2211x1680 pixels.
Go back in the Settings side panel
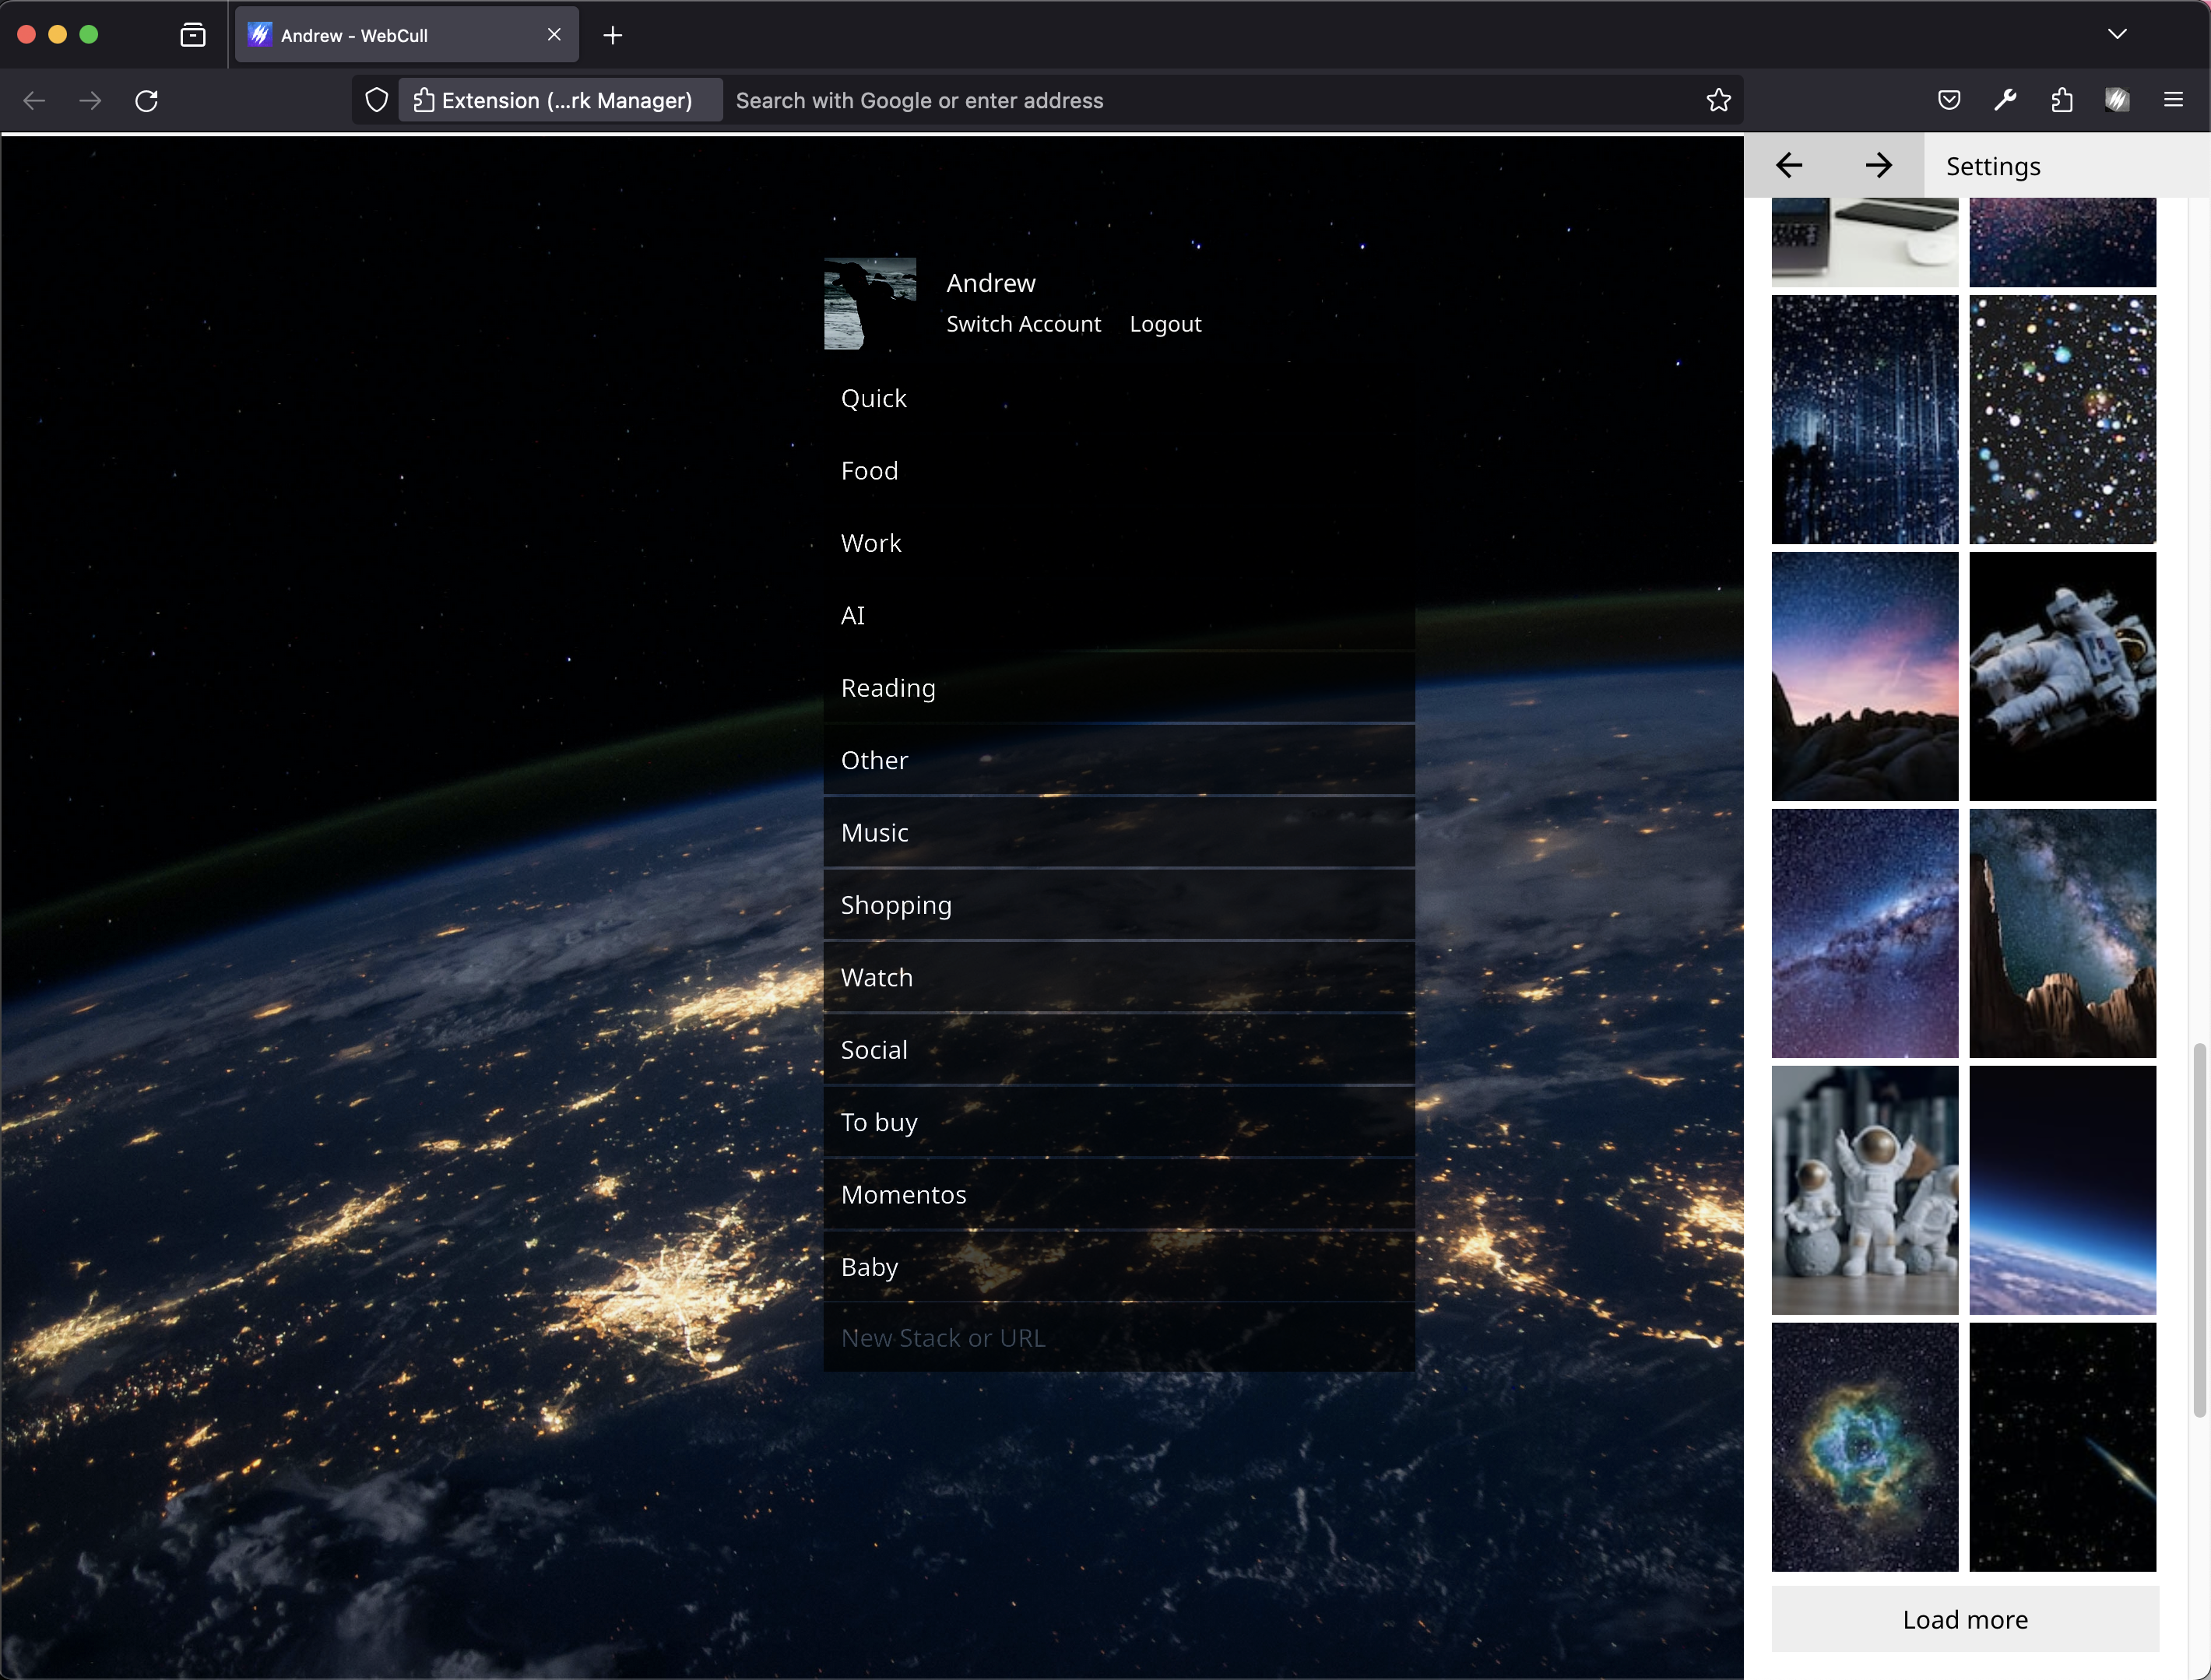(x=1789, y=165)
